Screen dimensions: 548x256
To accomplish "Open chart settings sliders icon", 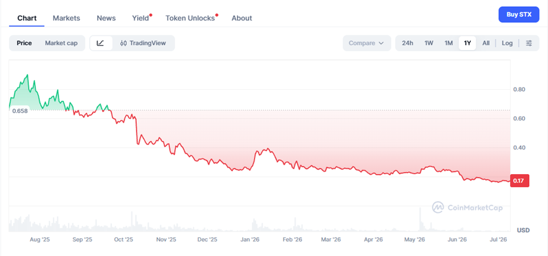I will coord(529,43).
